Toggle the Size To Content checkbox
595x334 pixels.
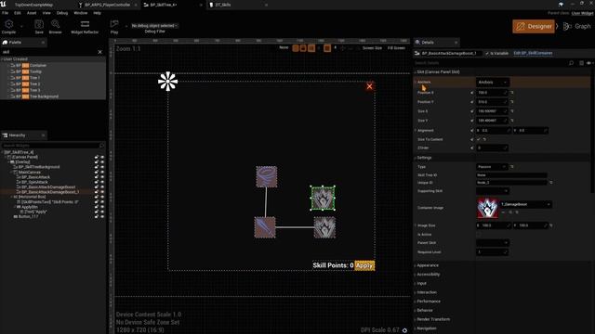(x=479, y=139)
